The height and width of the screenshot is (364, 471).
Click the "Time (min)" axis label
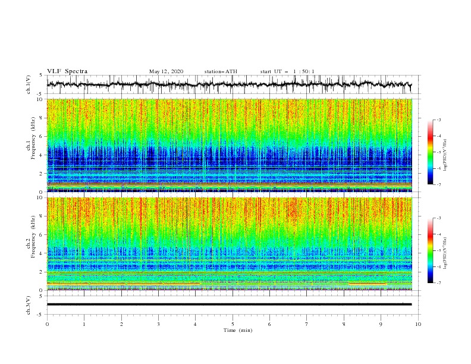238,330
